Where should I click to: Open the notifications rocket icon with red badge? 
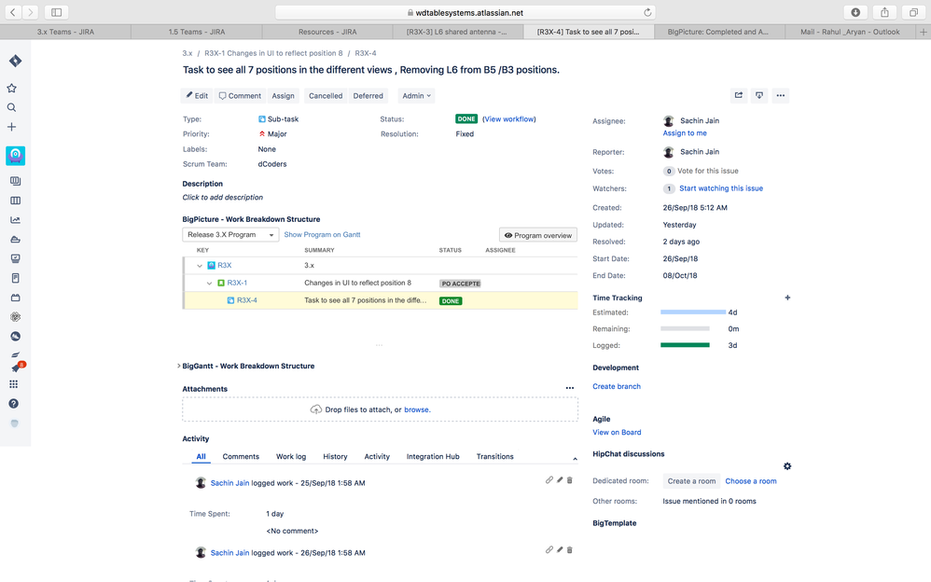tap(17, 367)
